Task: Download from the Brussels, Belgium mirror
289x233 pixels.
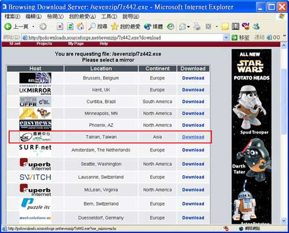Action: point(193,78)
